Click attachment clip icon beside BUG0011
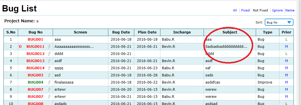Viewport: 301px width, 105px height. pos(49,47)
